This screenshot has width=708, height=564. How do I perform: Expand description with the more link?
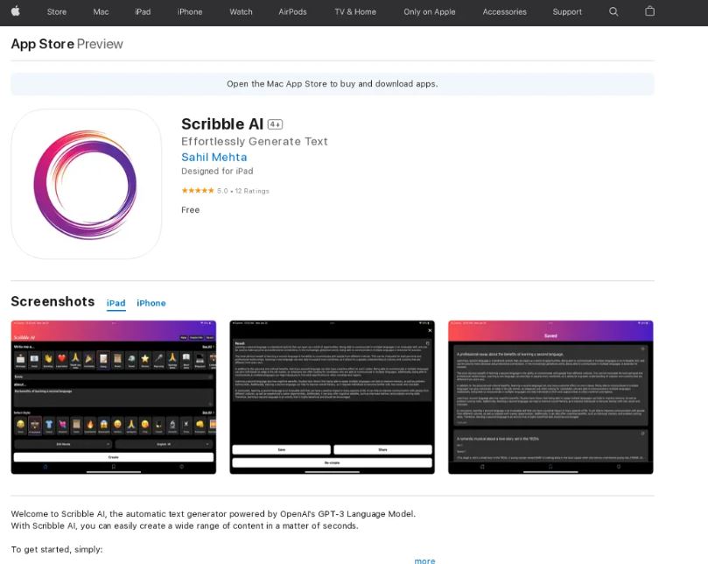point(425,560)
